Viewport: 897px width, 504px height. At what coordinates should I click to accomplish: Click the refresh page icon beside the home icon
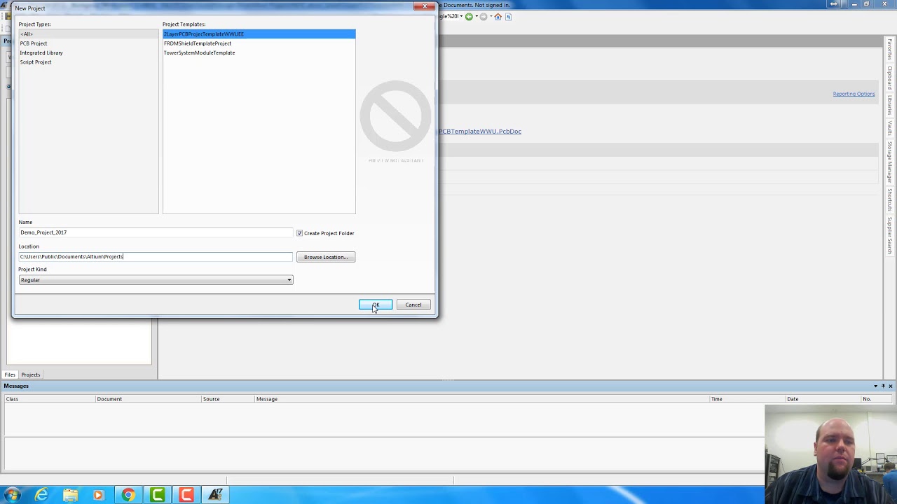pos(508,17)
